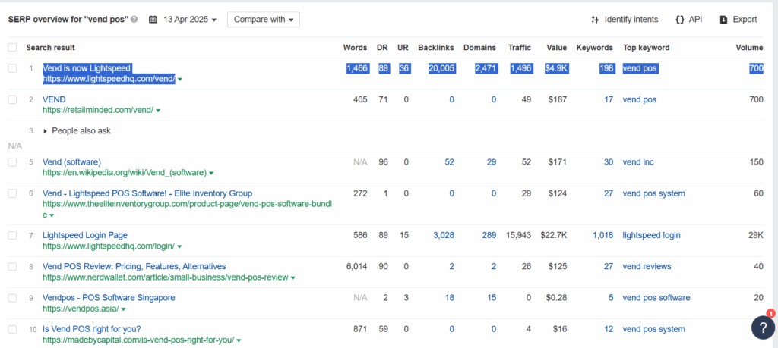778x348 pixels.
Task: Click domains count 15 for Vendpos Singapore row
Action: (492, 297)
